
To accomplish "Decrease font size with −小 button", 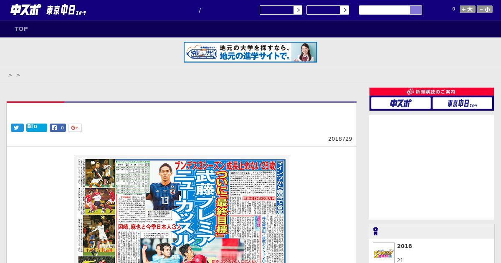I will [485, 9].
